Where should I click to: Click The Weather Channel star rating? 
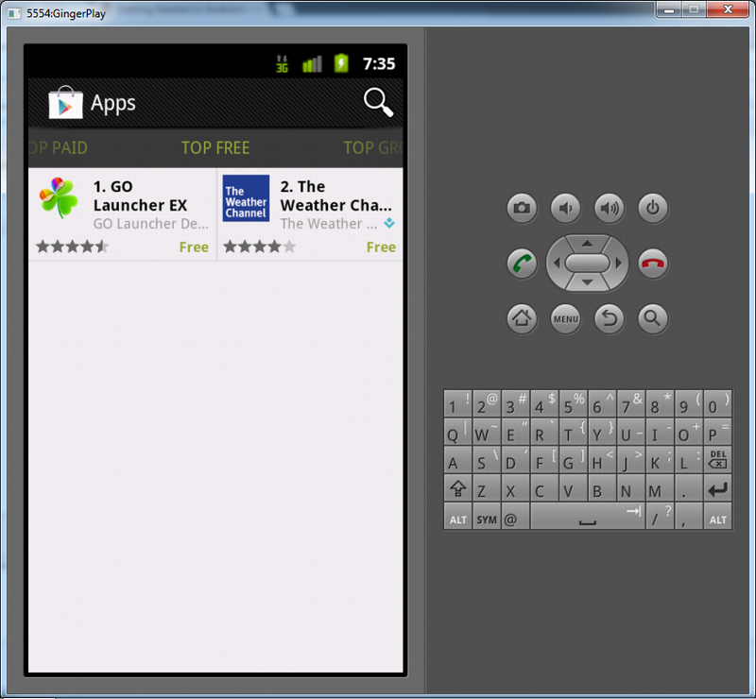[x=259, y=247]
